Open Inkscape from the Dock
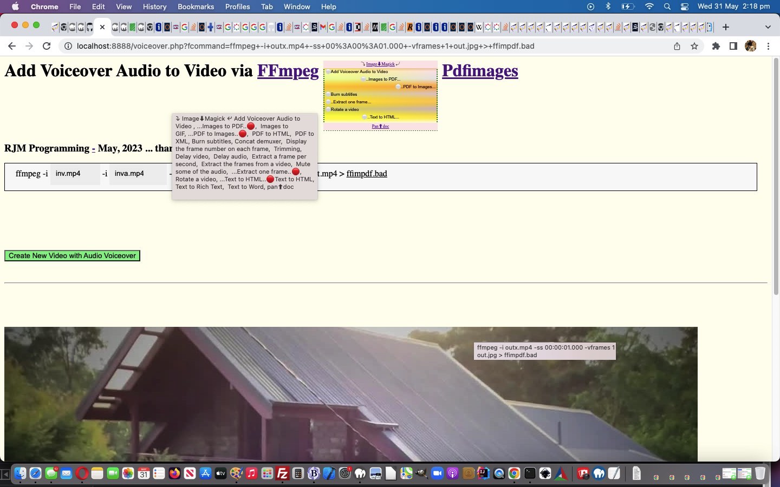 coord(545,473)
